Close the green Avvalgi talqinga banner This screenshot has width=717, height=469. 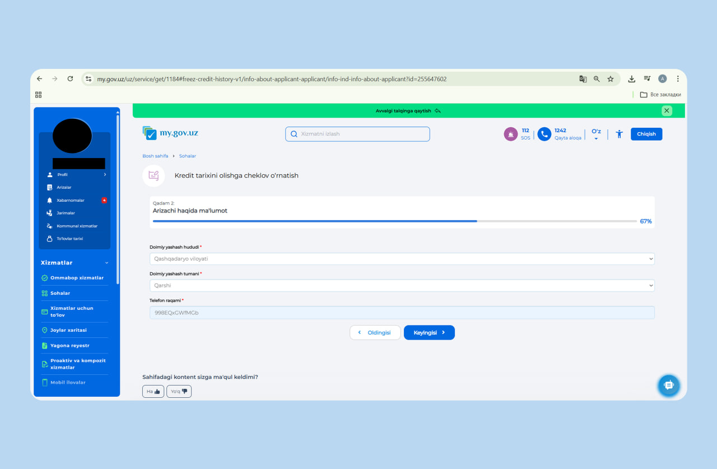(667, 111)
